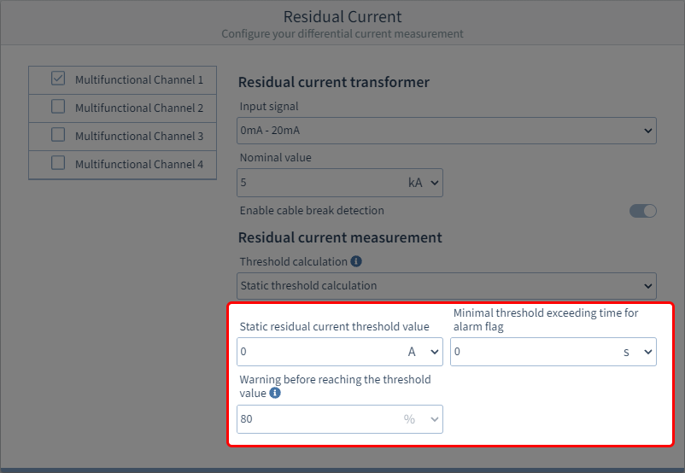Click the Residual Current page heading
685x473 pixels.
click(342, 17)
